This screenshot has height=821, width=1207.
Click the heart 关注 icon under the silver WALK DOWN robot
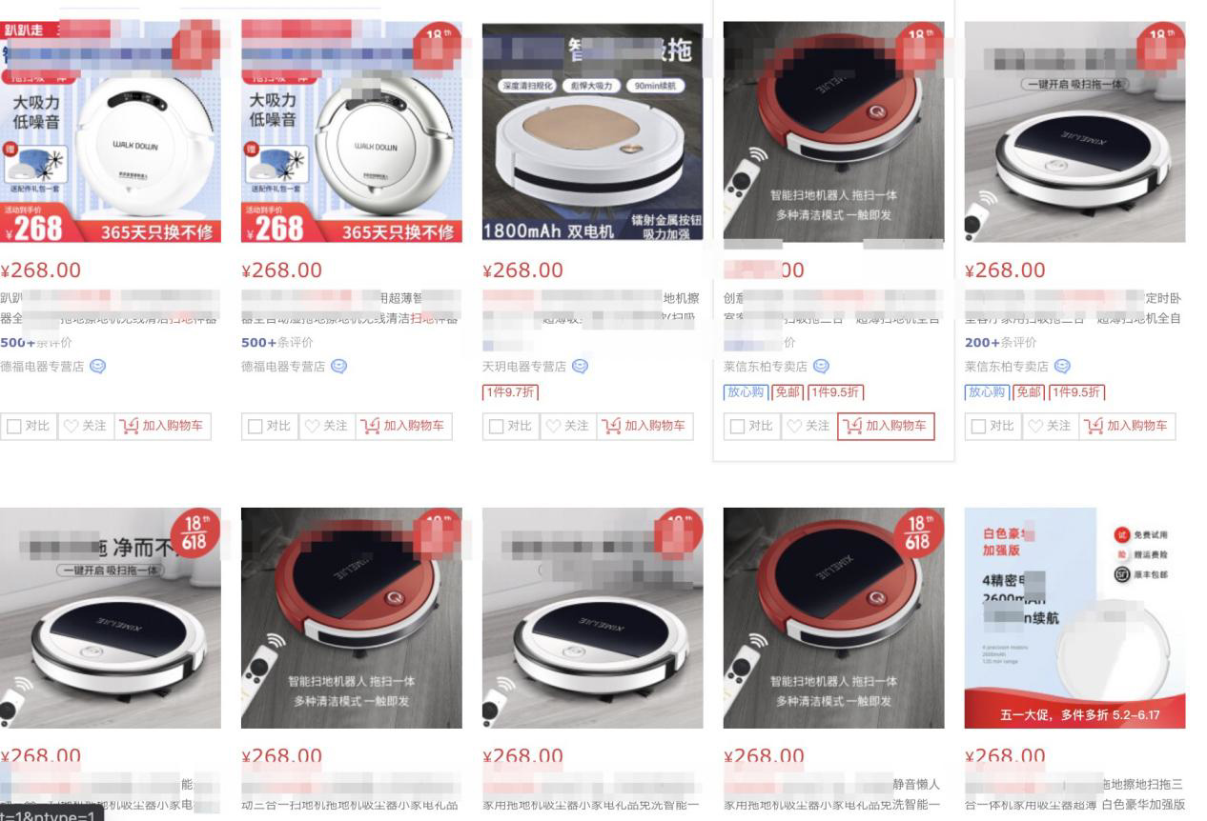point(311,426)
